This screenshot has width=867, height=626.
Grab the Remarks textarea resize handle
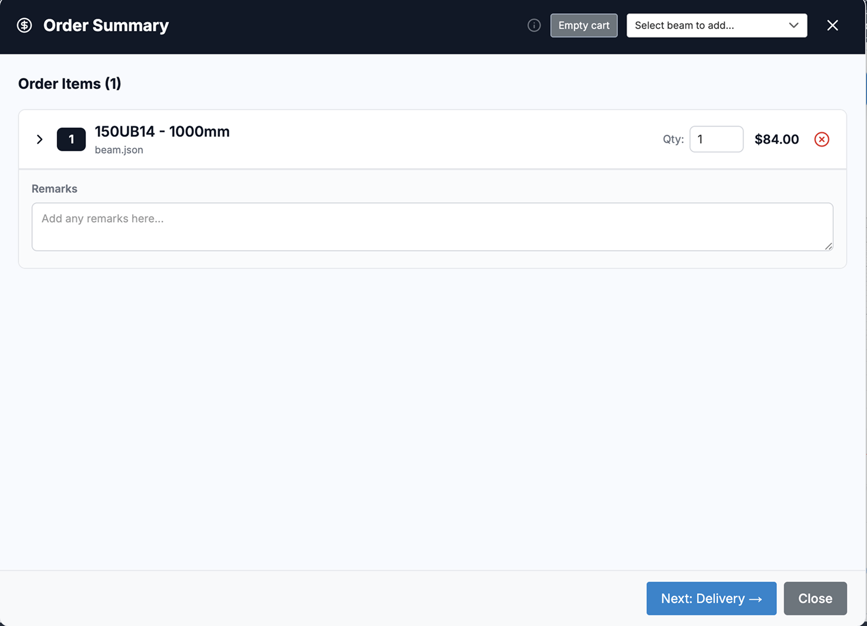828,246
